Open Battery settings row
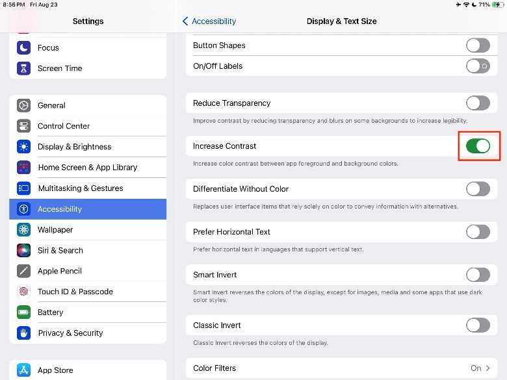The image size is (507, 380). click(x=88, y=312)
